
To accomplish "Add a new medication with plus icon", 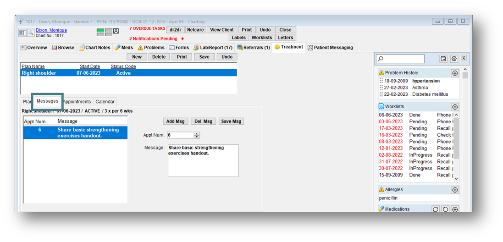I will (455, 209).
